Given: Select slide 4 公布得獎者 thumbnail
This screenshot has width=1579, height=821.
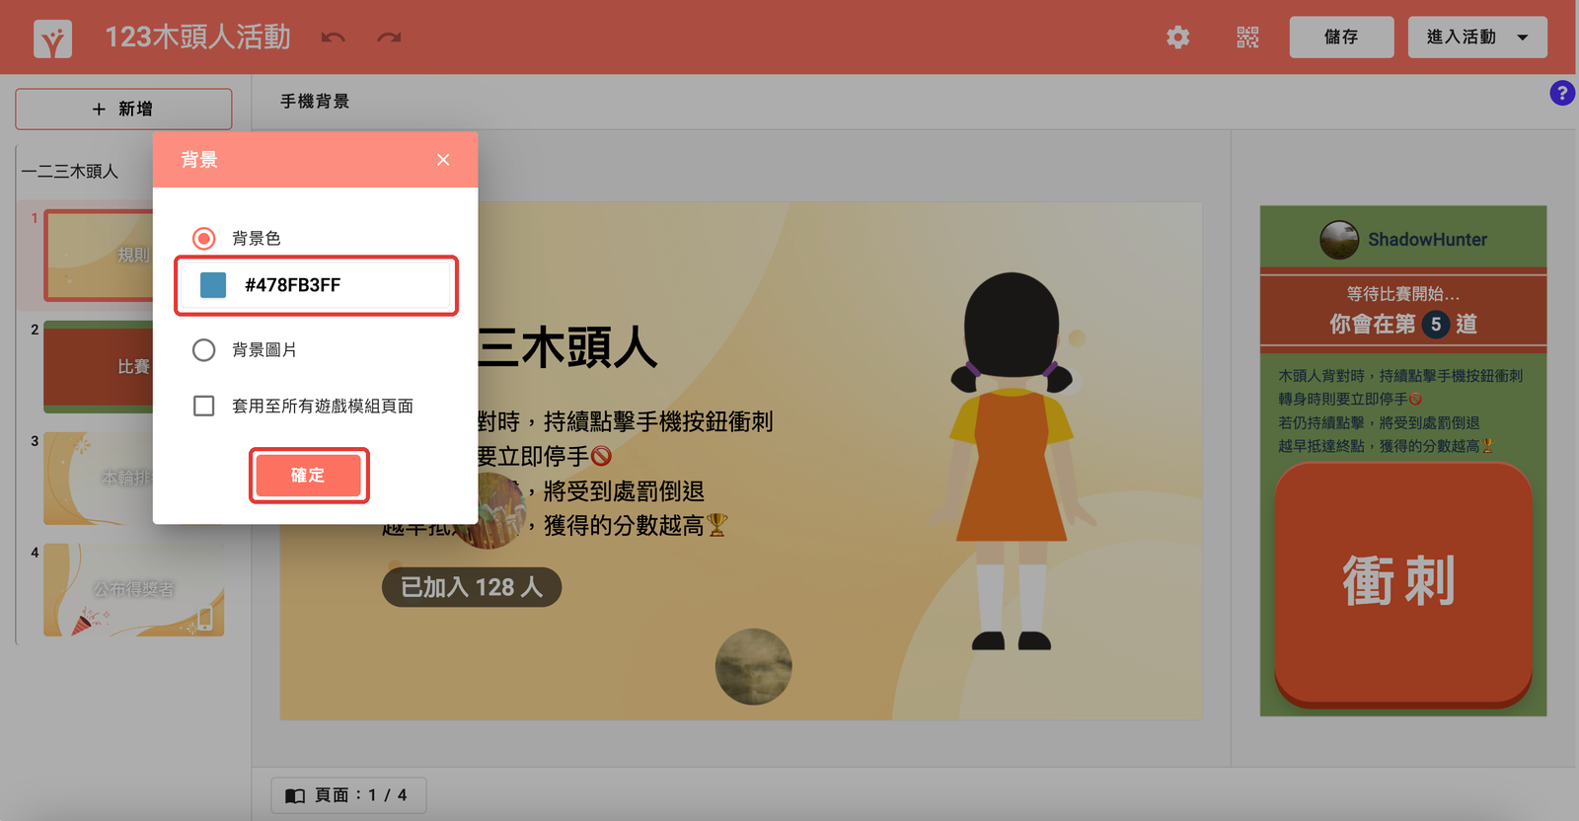Looking at the screenshot, I should (x=134, y=590).
